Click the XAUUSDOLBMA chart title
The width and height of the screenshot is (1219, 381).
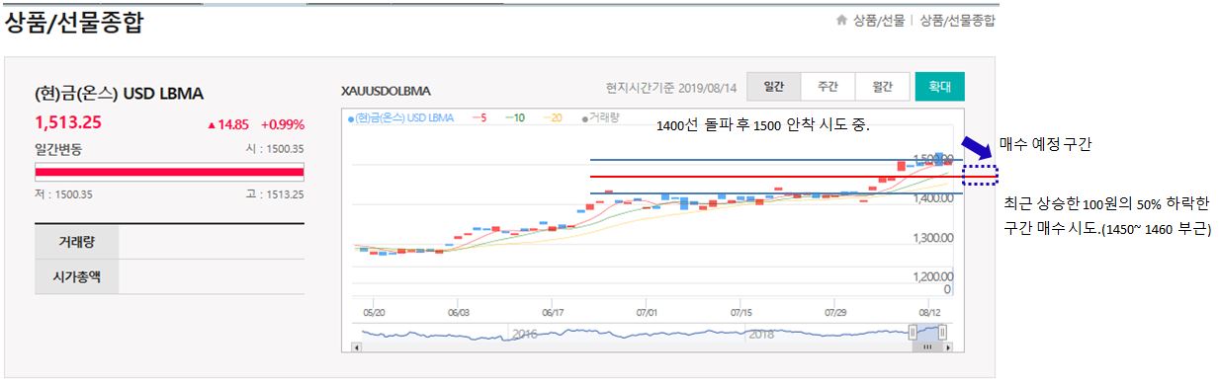[386, 90]
